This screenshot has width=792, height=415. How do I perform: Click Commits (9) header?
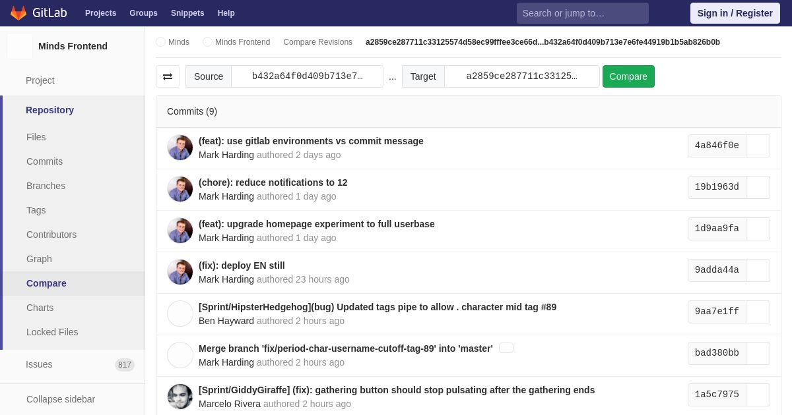[x=192, y=111]
